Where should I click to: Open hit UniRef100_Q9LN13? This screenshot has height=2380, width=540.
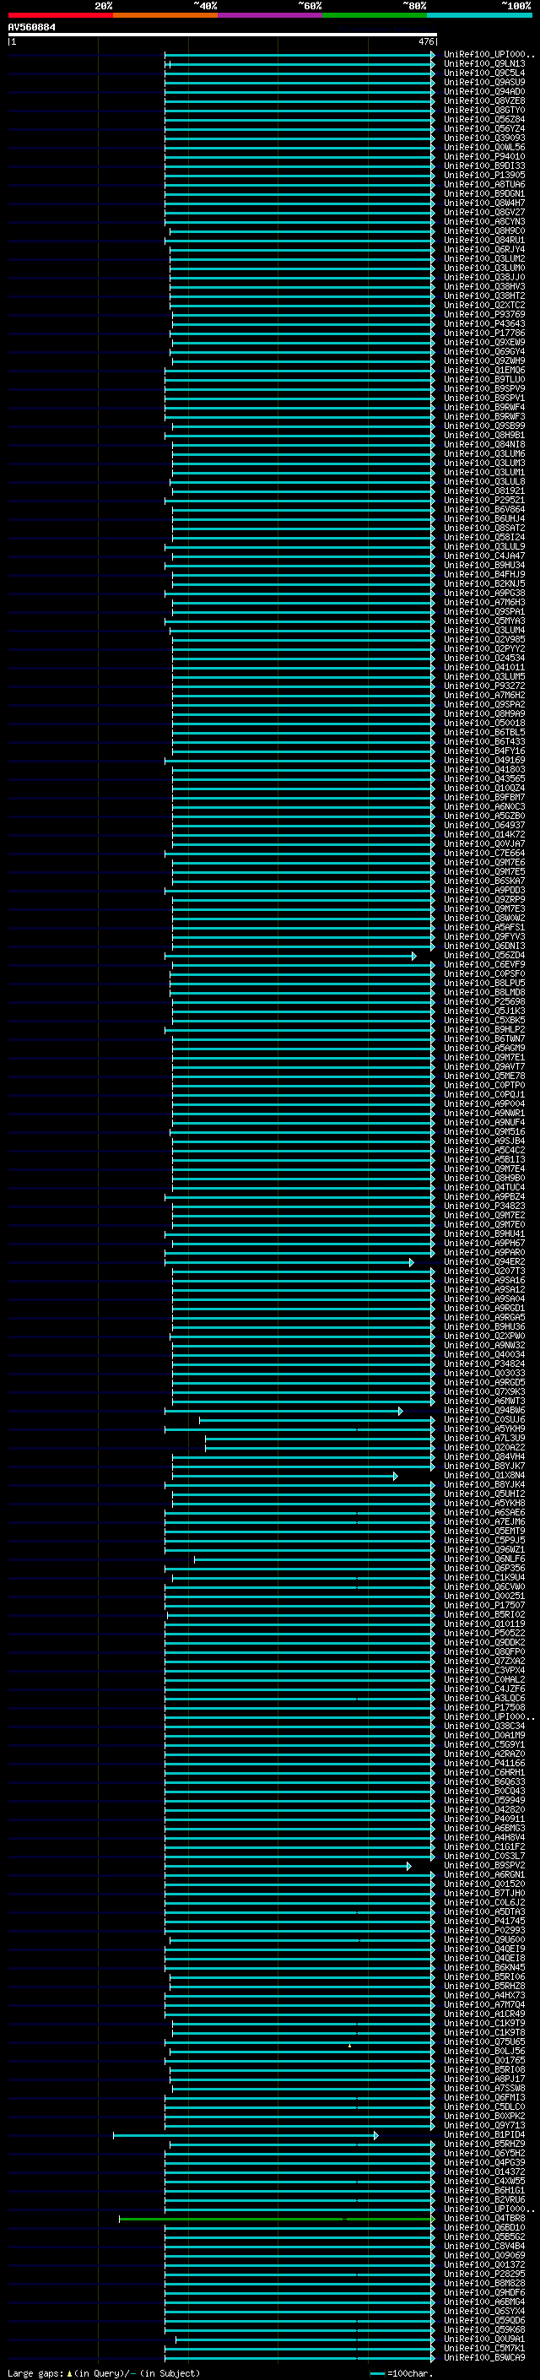[483, 64]
